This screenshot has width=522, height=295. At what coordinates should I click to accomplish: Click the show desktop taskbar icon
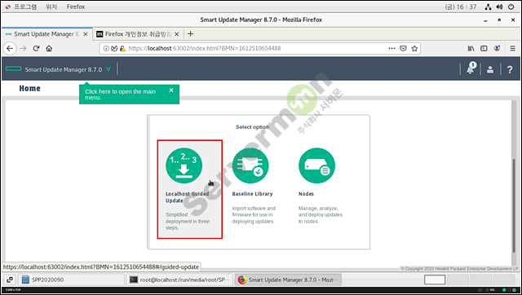(x=10, y=280)
